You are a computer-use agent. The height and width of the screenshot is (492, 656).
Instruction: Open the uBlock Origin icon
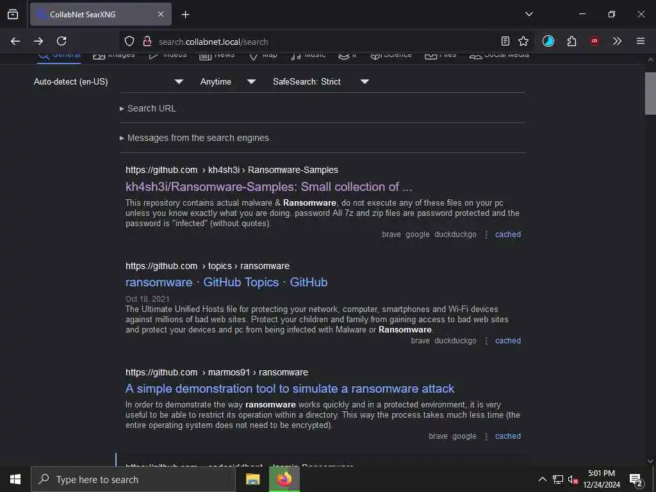[x=594, y=41]
